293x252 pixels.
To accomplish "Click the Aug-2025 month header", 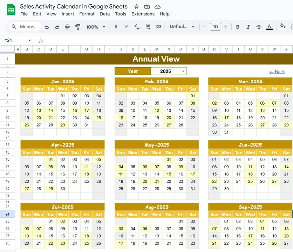I will coord(157,207).
